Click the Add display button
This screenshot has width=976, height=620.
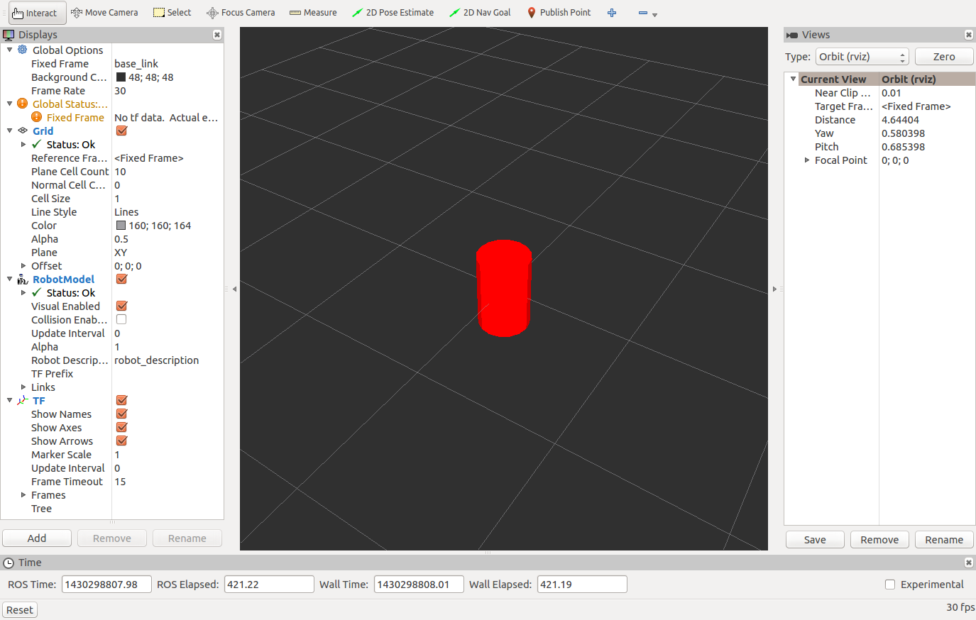pyautogui.click(x=37, y=538)
